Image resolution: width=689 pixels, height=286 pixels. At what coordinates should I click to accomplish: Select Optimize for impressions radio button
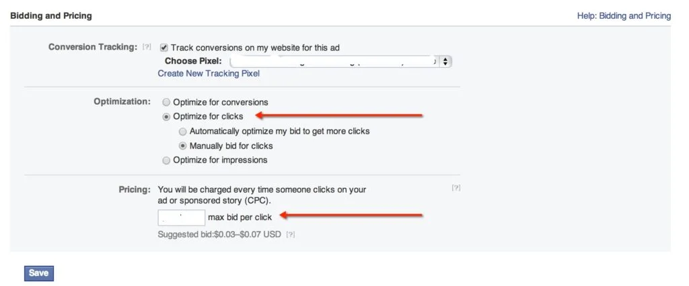point(166,160)
